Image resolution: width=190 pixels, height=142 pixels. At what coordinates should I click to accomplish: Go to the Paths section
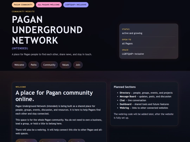pyautogui.click(x=33, y=65)
